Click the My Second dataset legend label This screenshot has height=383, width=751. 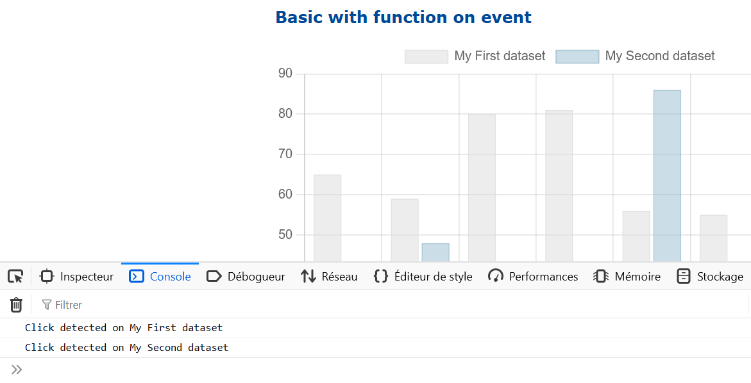tap(659, 56)
